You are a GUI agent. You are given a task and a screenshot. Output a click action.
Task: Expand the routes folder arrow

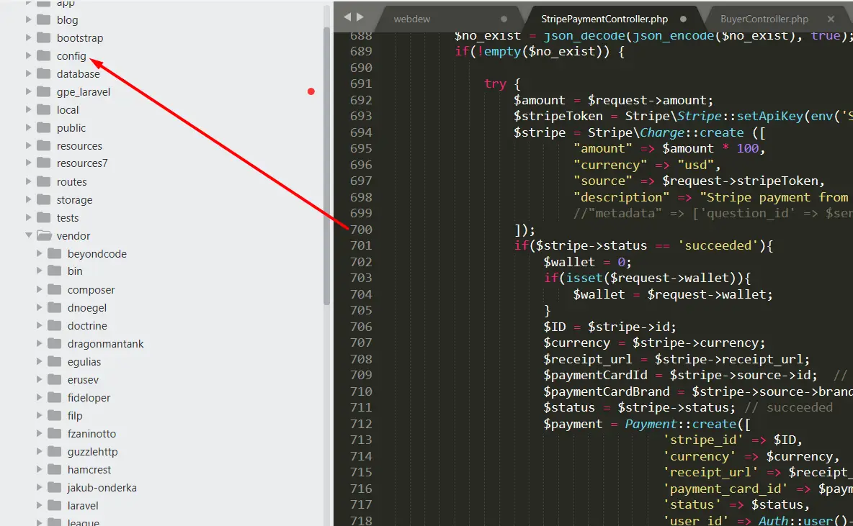[x=28, y=181]
